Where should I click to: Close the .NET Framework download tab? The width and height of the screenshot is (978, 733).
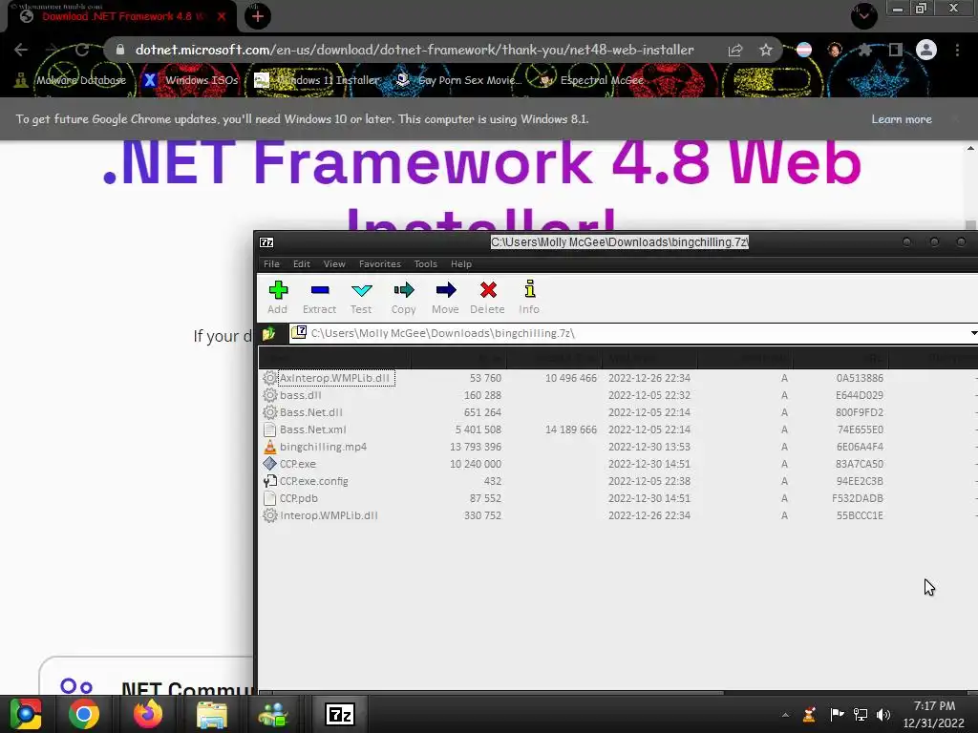(222, 17)
